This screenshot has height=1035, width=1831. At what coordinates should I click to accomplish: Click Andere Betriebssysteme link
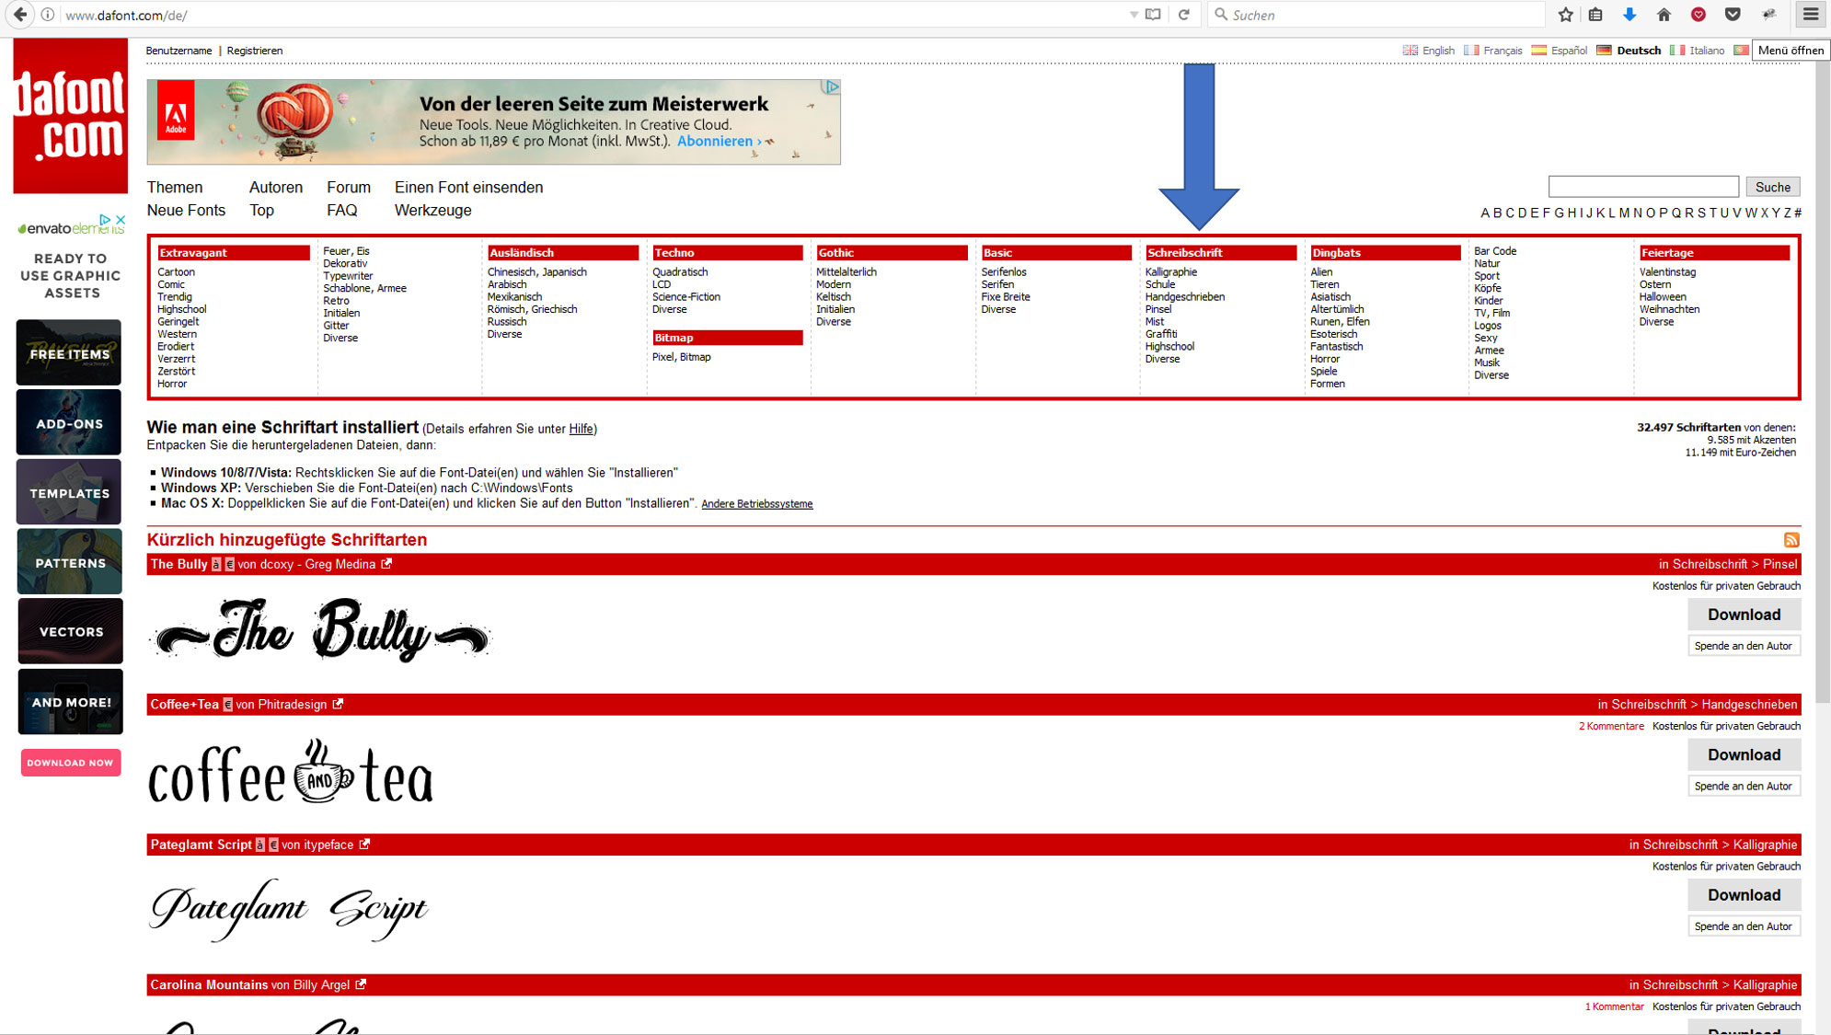756,504
